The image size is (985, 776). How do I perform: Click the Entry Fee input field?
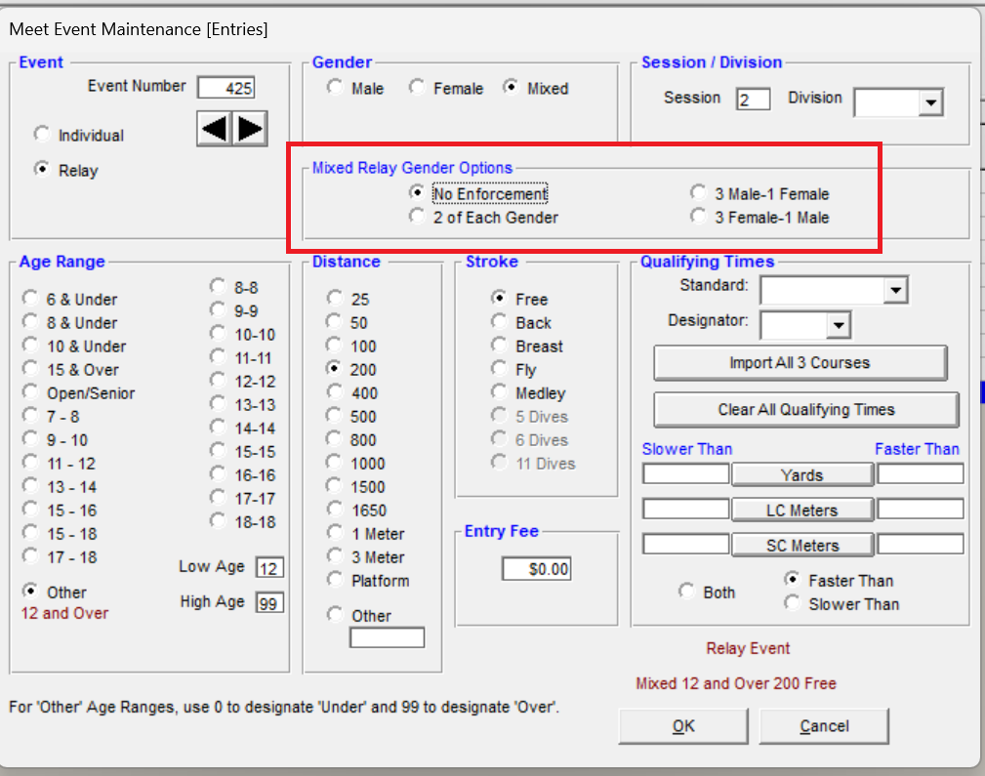pos(536,568)
